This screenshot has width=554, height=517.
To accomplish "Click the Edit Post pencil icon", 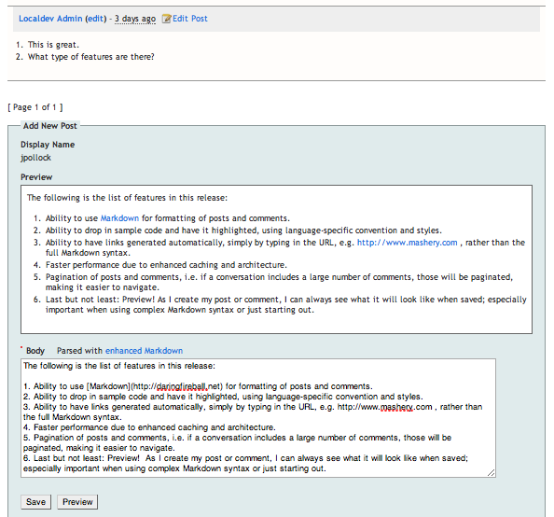I will coord(166,19).
